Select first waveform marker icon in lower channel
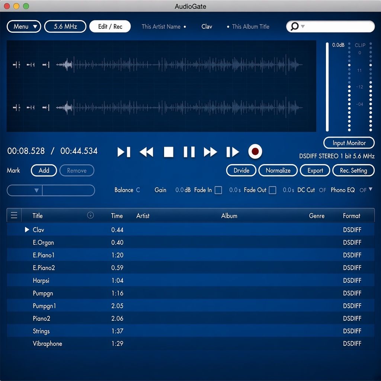381x381 pixels. [x=16, y=108]
